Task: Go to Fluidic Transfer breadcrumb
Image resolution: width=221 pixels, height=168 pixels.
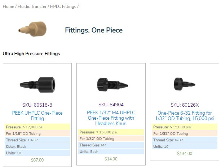Action: pyautogui.click(x=32, y=6)
